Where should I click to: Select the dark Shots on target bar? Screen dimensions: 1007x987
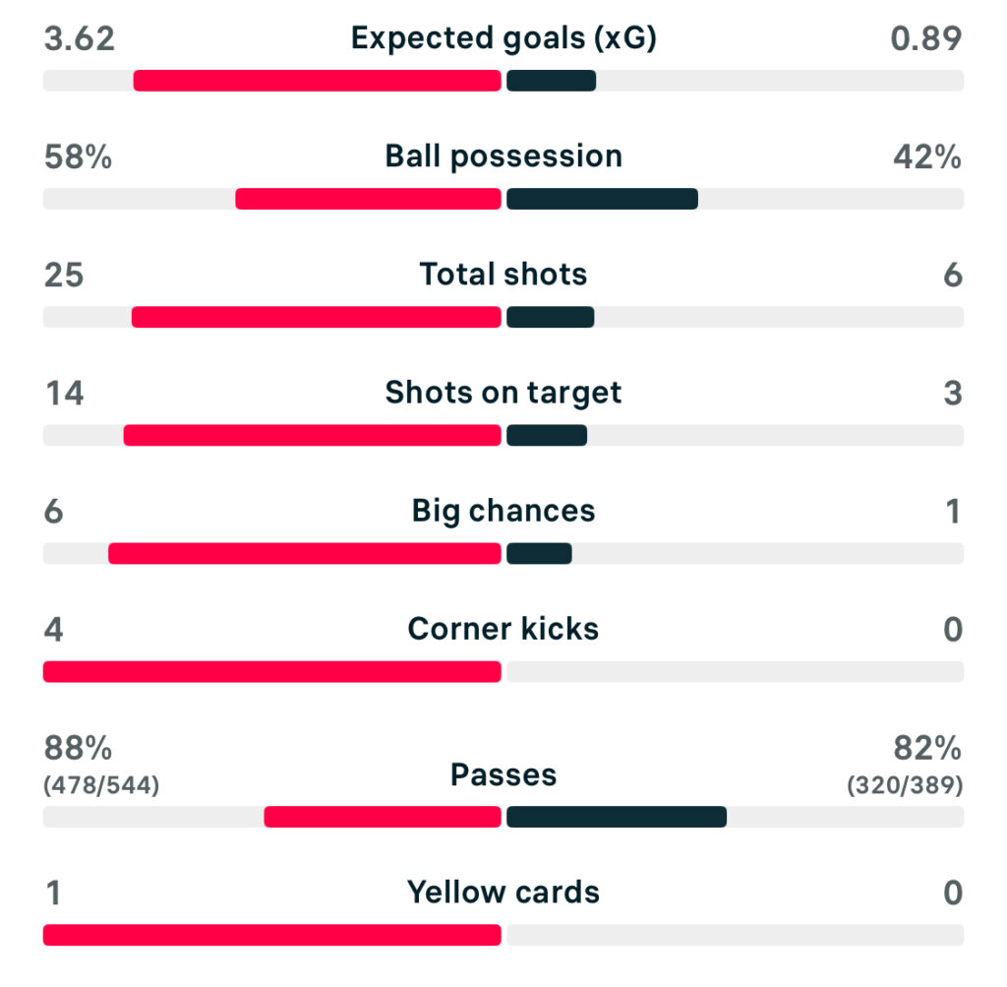[x=547, y=435]
